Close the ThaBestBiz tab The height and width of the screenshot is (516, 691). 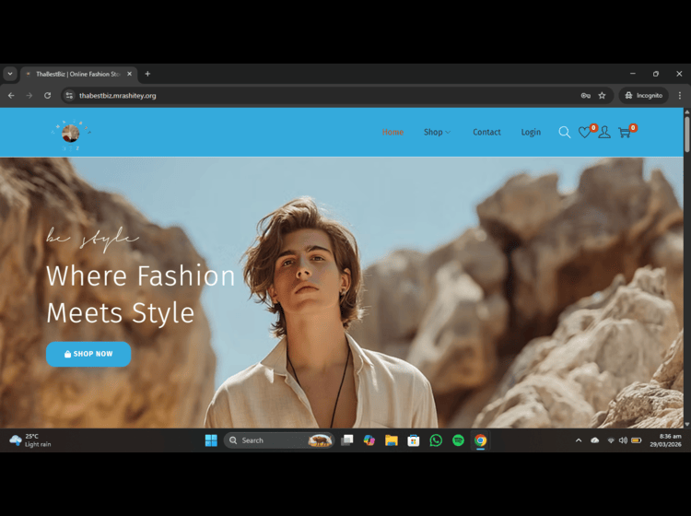coord(130,74)
